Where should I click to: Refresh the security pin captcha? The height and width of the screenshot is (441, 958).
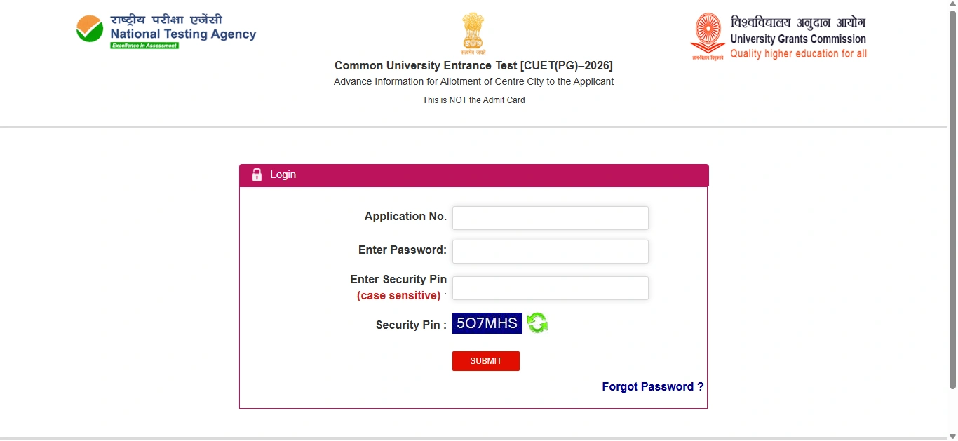click(x=537, y=323)
